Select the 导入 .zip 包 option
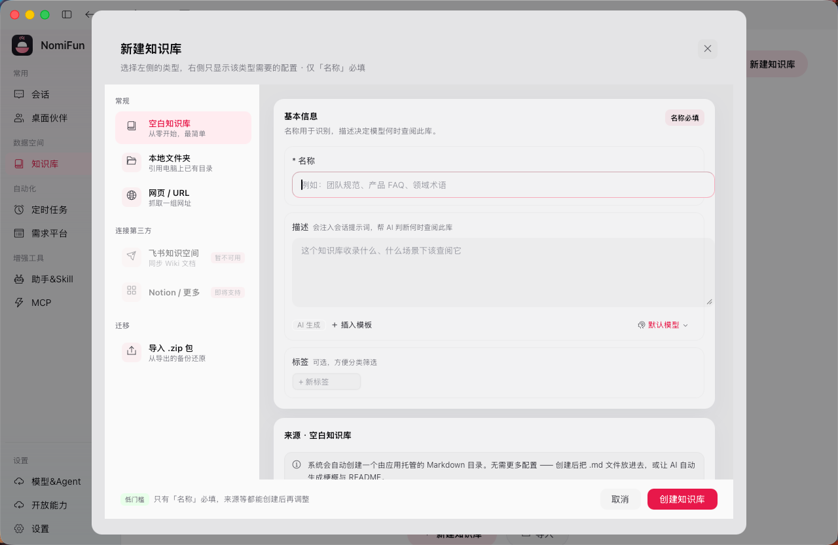This screenshot has height=545, width=838. (183, 353)
